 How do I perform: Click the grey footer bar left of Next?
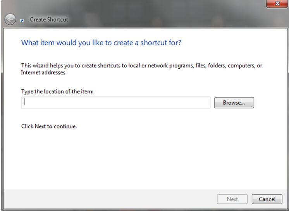[108, 199]
